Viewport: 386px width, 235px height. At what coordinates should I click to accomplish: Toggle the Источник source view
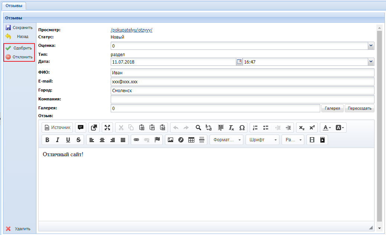[x=57, y=128]
